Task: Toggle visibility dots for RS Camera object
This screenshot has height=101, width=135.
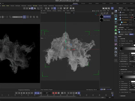Action: pyautogui.click(x=131, y=15)
